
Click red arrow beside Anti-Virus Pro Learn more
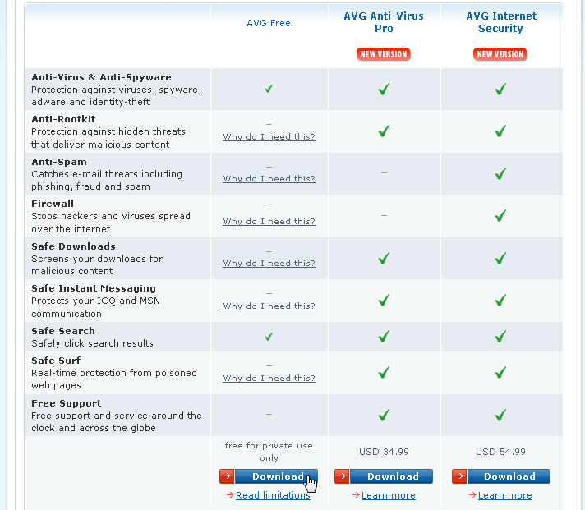click(356, 495)
